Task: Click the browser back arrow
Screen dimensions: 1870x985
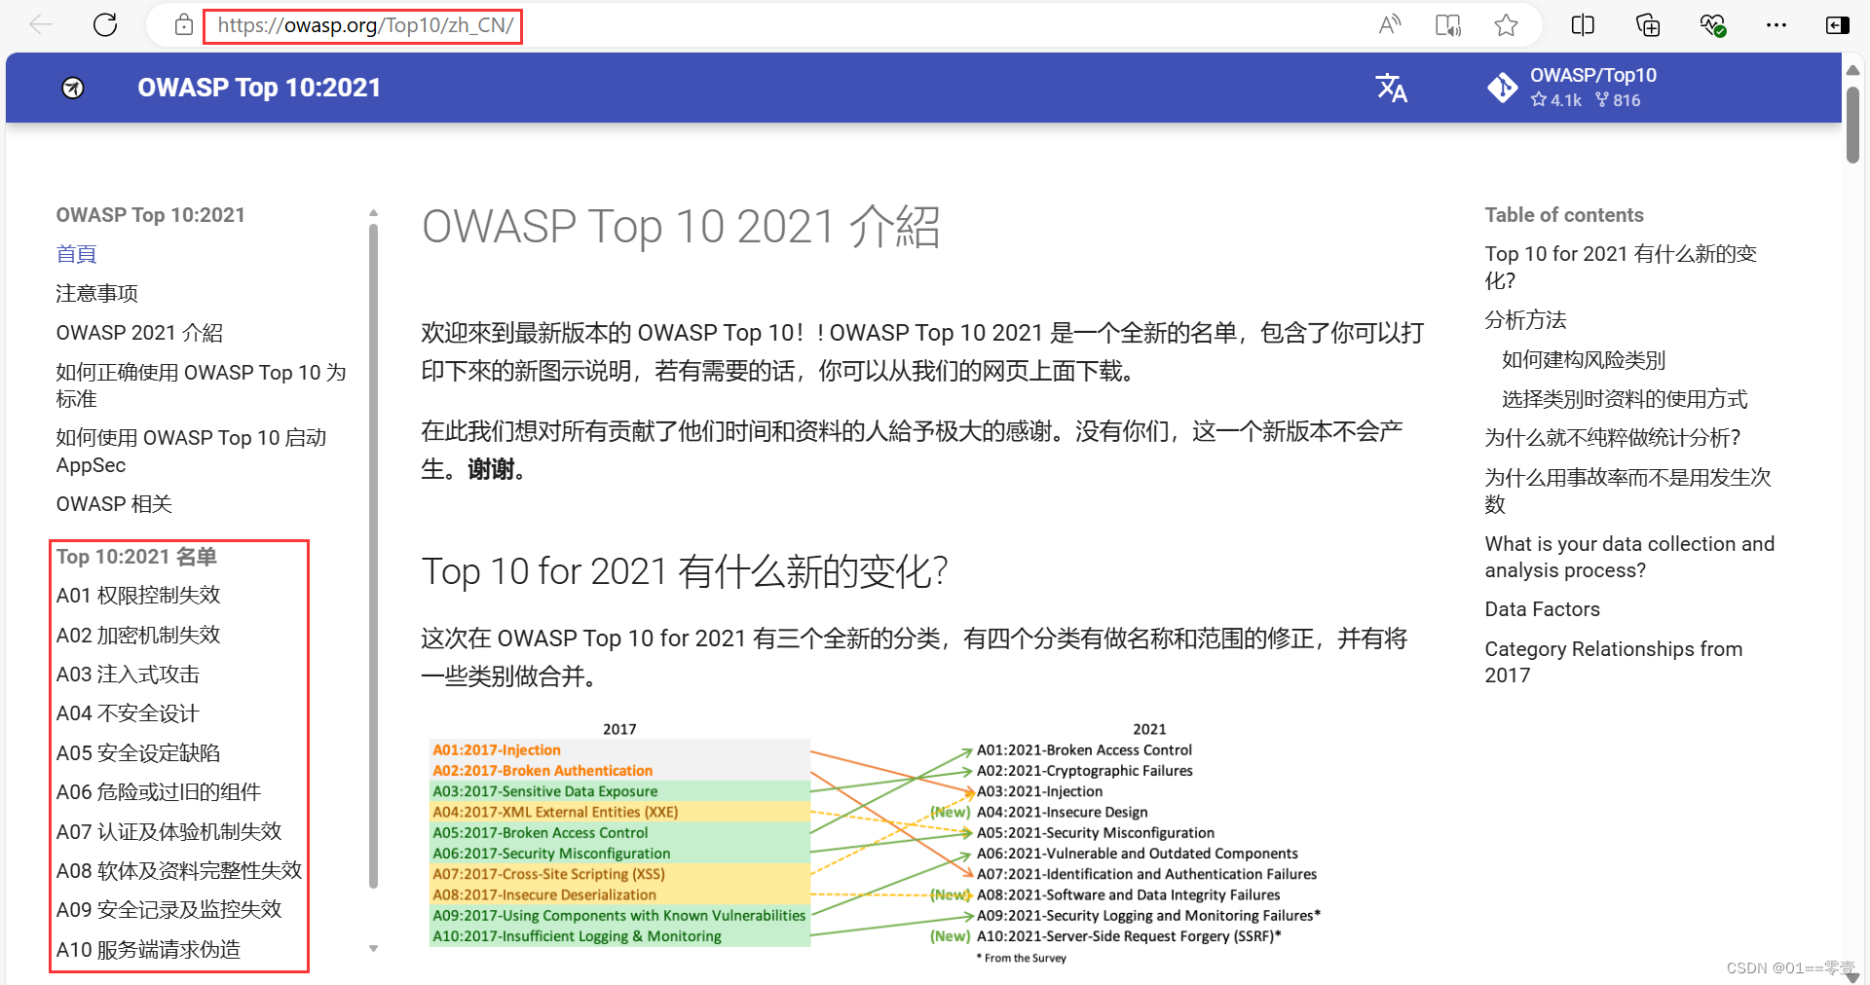Action: click(x=41, y=25)
